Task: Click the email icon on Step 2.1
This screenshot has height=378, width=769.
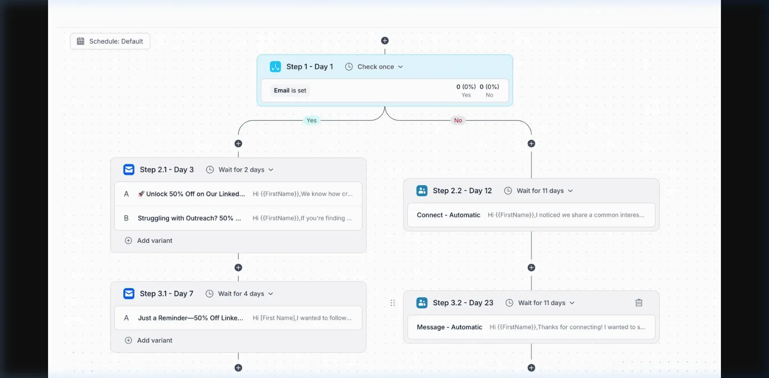Action: point(129,170)
